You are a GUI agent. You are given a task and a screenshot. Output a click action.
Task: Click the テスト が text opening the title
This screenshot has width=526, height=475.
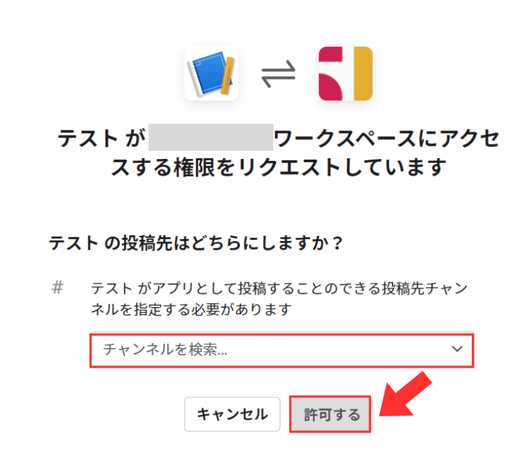(x=101, y=138)
